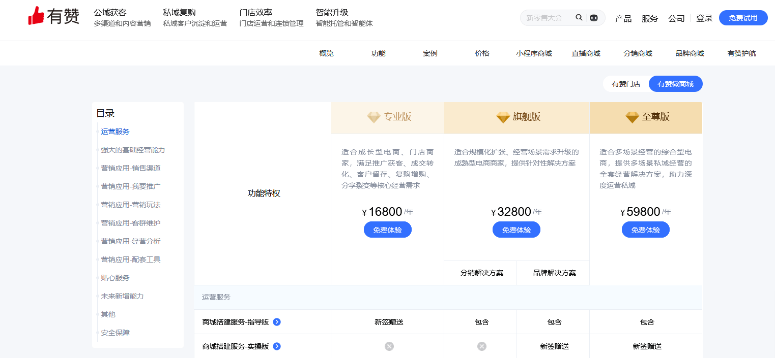Open the robot assistant icon in search box
The height and width of the screenshot is (358, 775).
coord(593,18)
